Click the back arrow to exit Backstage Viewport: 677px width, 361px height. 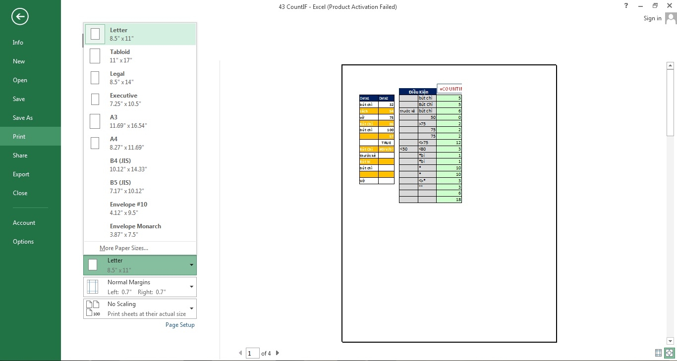(x=20, y=17)
